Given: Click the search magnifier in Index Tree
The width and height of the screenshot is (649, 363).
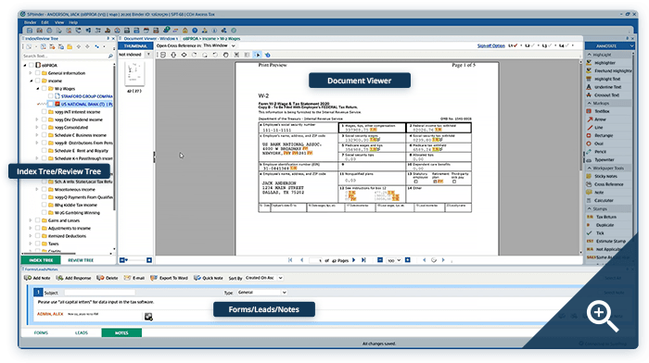Looking at the screenshot, I should tap(110, 56).
